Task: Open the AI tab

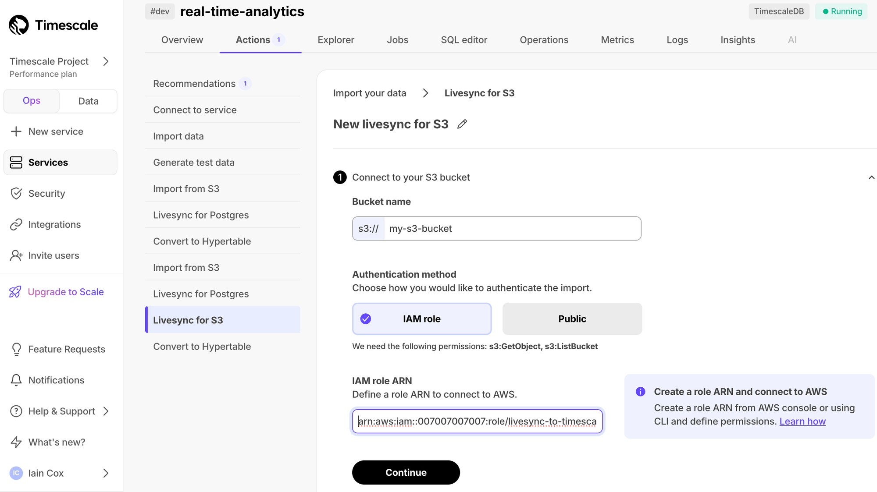Action: point(792,40)
